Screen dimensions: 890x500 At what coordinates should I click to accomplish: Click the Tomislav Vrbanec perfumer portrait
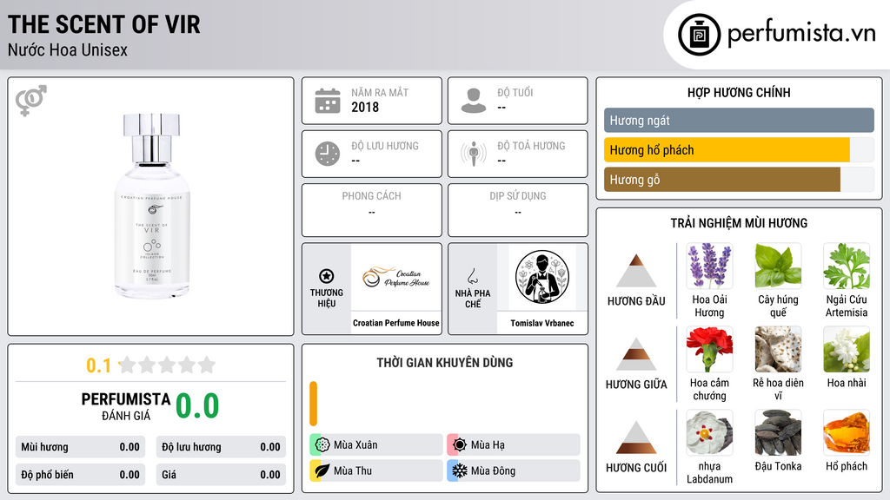pyautogui.click(x=542, y=277)
